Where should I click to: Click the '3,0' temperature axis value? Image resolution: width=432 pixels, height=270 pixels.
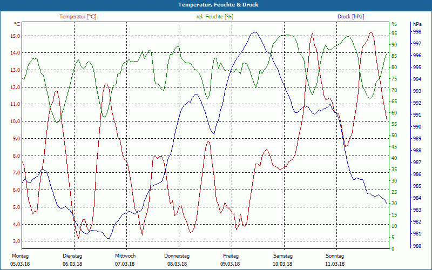(x=17, y=241)
